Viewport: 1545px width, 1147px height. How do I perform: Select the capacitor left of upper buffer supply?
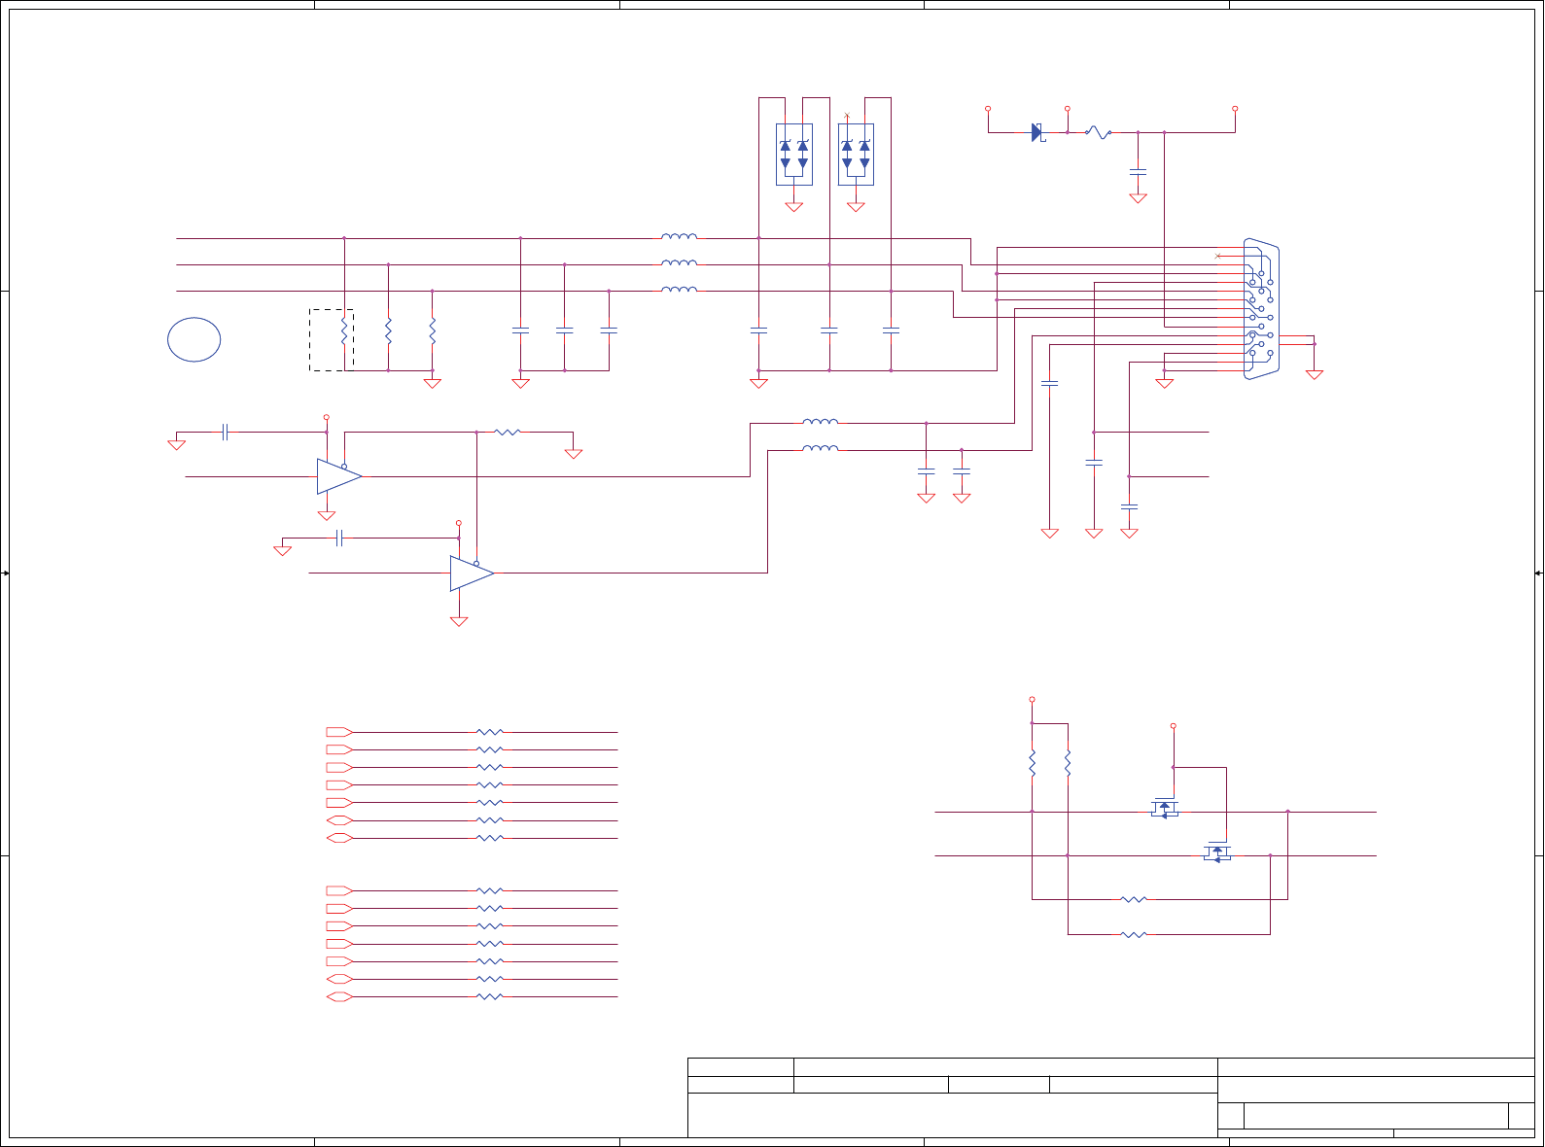[225, 432]
